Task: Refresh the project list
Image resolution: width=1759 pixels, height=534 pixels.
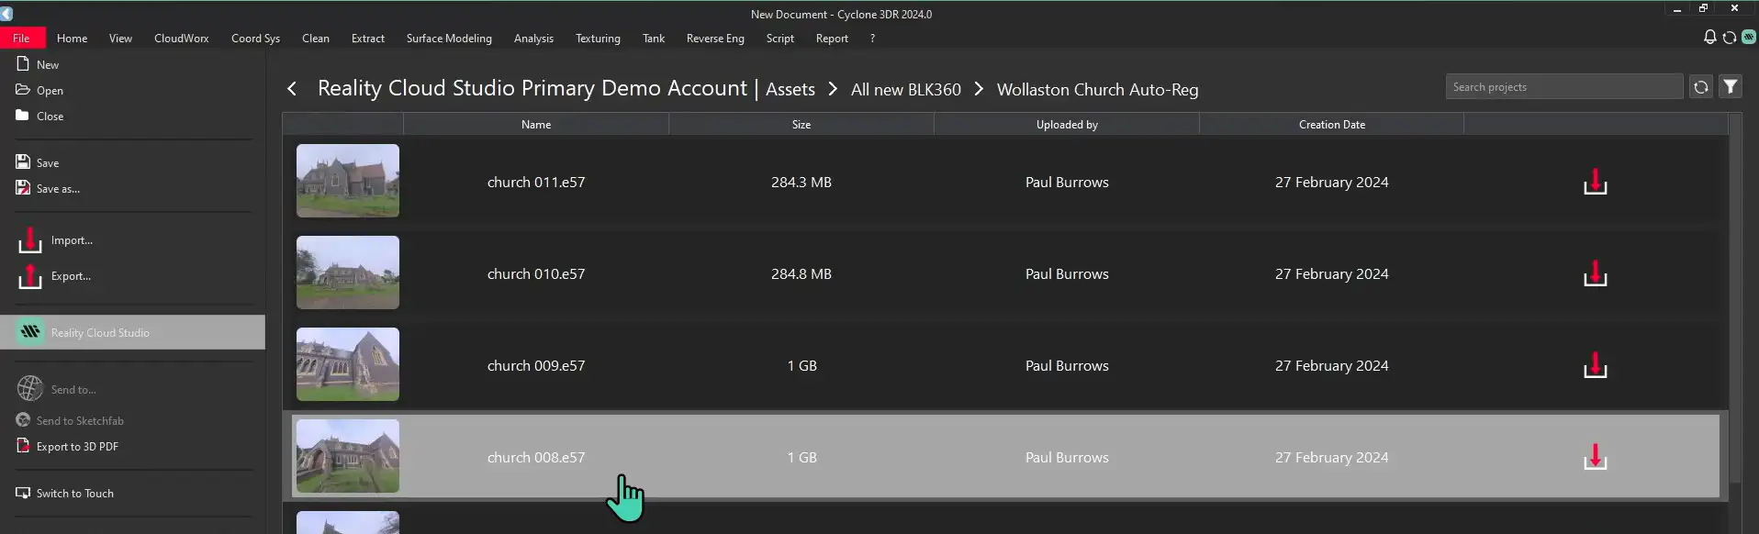Action: click(1700, 87)
